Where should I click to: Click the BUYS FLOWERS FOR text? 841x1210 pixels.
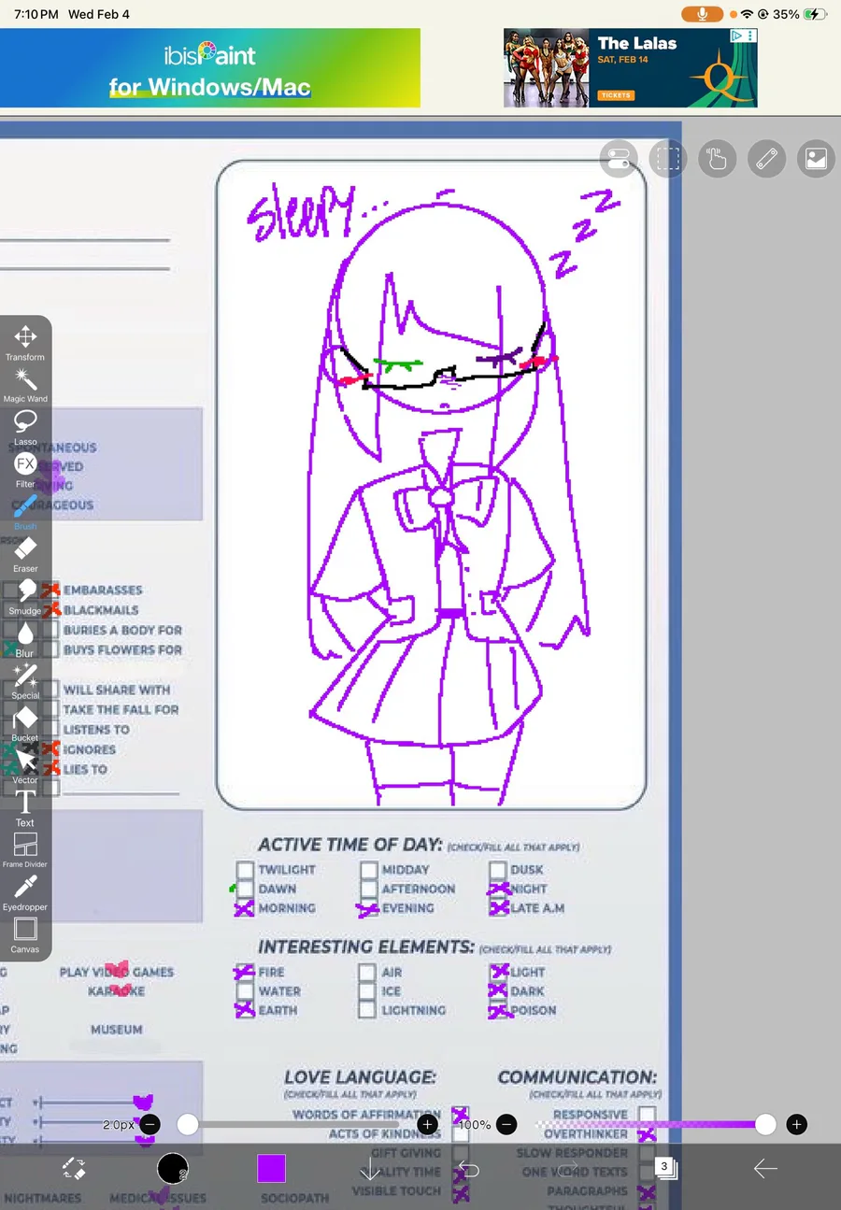click(123, 649)
